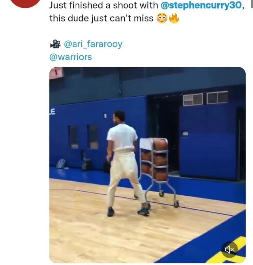Viewport: 253px width, 265px height.
Task: Open the @ari_fararooy profile mention
Action: point(93,44)
